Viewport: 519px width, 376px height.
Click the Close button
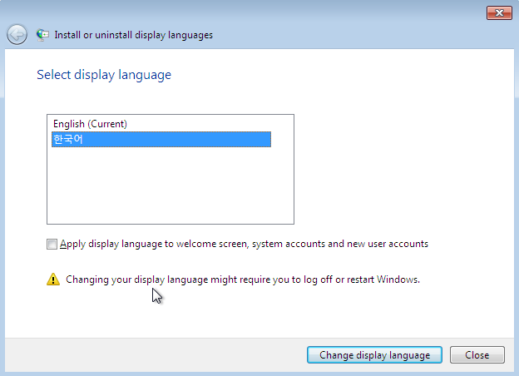tap(477, 355)
